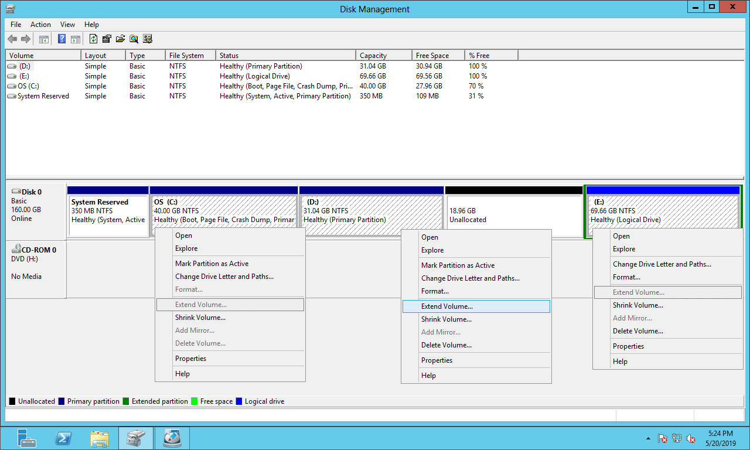Click the magnifying glass toolbar icon
The image size is (750, 450).
click(134, 39)
